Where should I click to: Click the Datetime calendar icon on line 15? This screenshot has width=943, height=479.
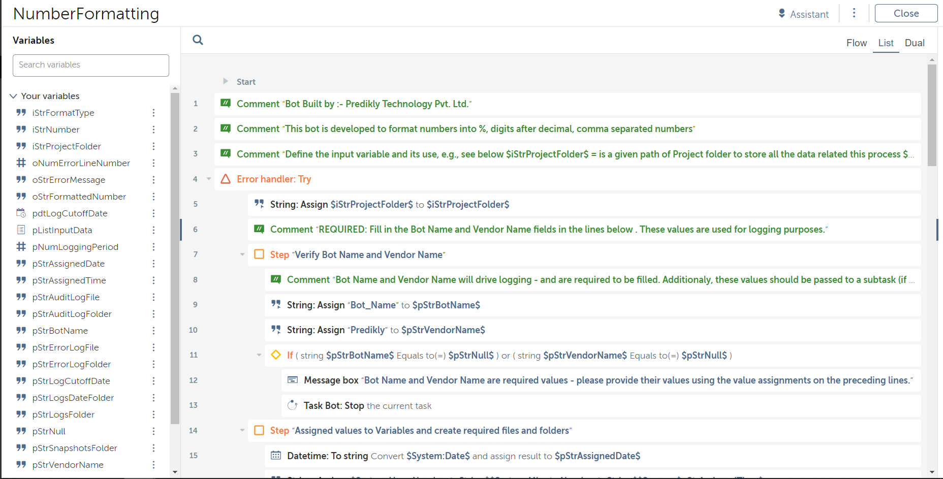point(276,456)
